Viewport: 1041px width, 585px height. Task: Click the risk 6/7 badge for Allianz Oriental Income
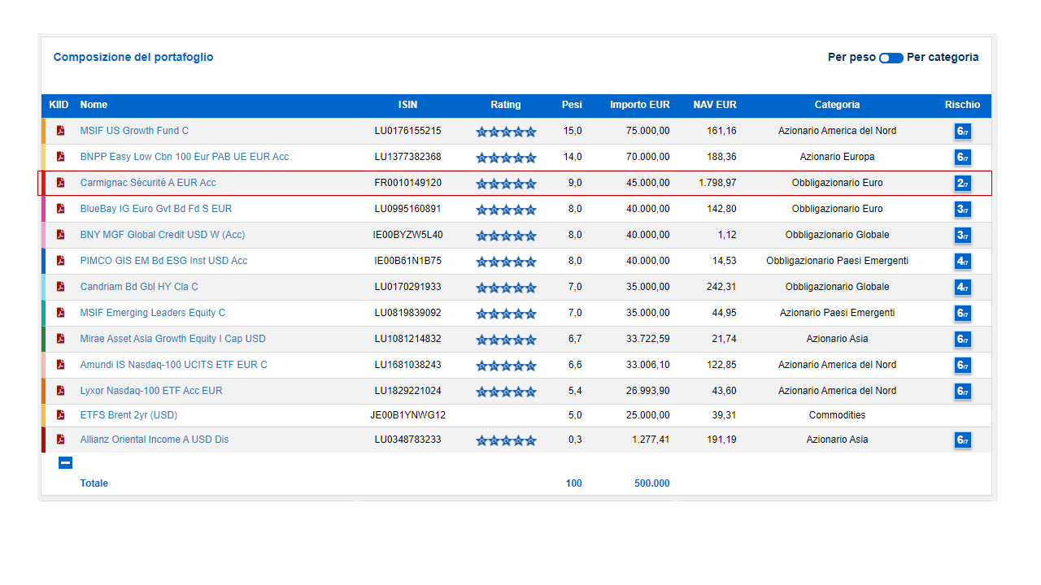click(963, 440)
